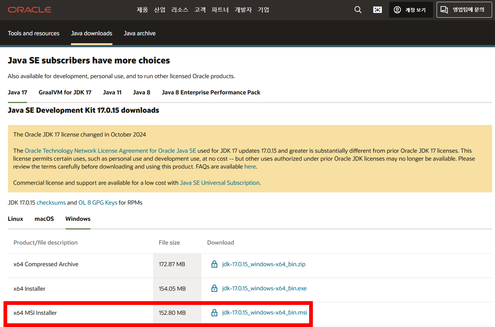Image resolution: width=495 pixels, height=327 pixels.
Task: Switch to the Linux OS tab
Action: [x=15, y=219]
